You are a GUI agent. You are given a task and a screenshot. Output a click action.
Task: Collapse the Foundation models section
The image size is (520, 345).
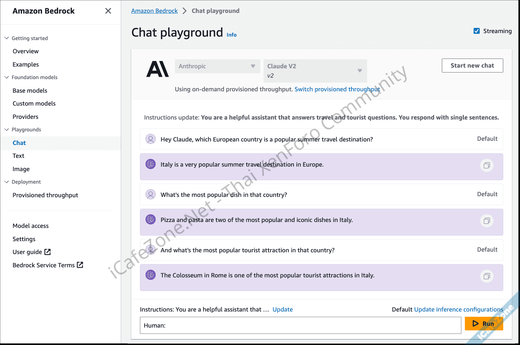(7, 77)
